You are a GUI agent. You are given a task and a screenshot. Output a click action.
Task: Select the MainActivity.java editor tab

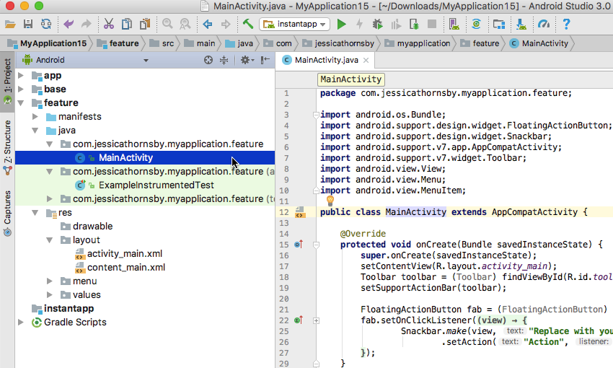(x=325, y=60)
